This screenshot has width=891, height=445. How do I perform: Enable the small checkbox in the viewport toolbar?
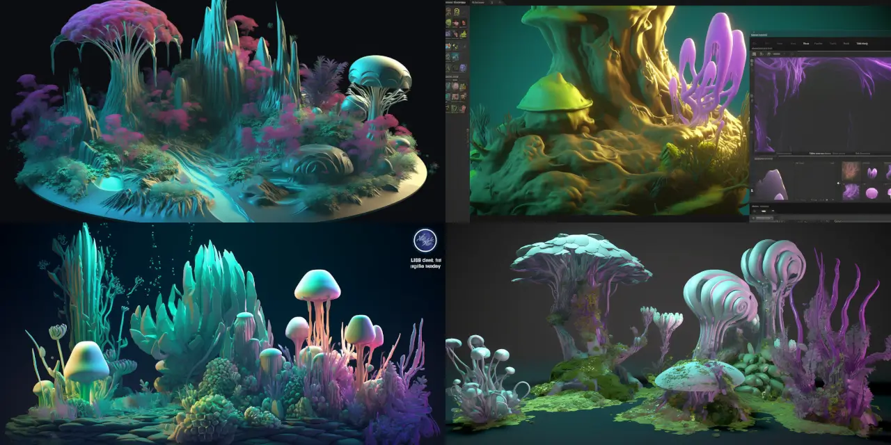coord(784,54)
